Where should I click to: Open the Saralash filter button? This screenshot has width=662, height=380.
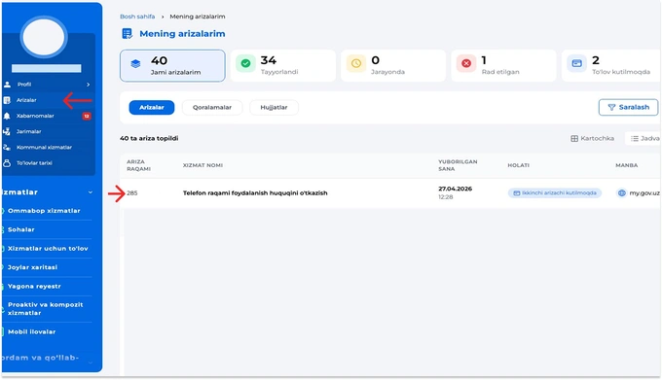(628, 108)
